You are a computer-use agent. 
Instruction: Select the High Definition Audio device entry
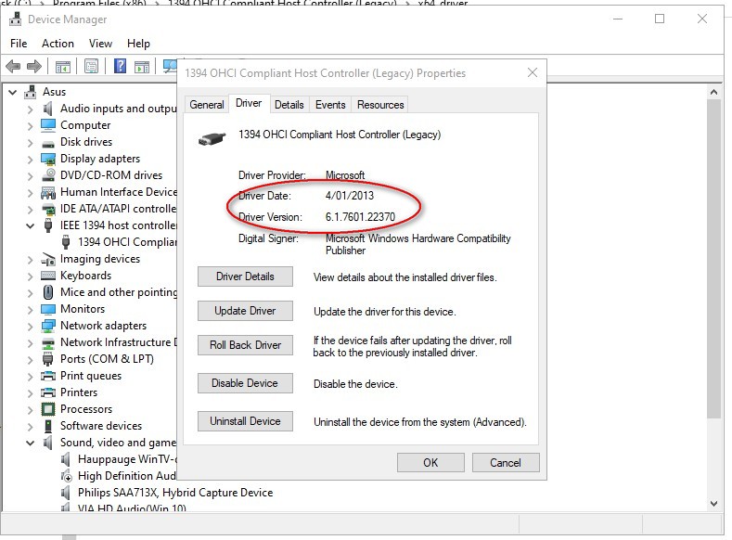[x=126, y=476]
